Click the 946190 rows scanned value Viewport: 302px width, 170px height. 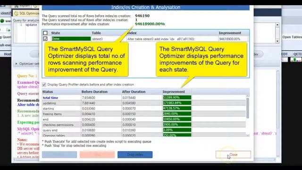[142, 16]
